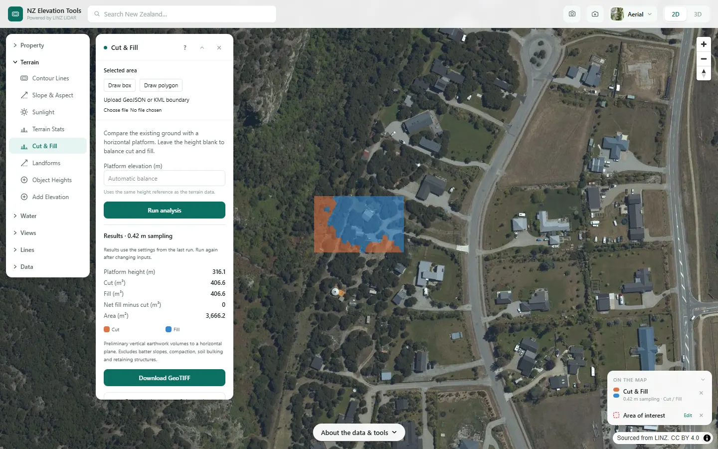Download the GeoTIFF result
This screenshot has height=449, width=718.
(x=165, y=378)
